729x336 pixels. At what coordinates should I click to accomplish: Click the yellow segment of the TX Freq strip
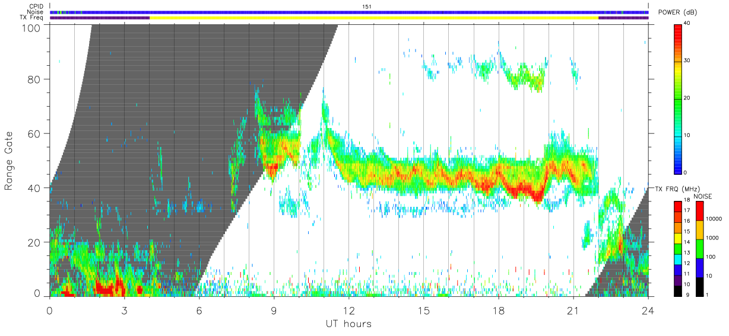coord(374,18)
